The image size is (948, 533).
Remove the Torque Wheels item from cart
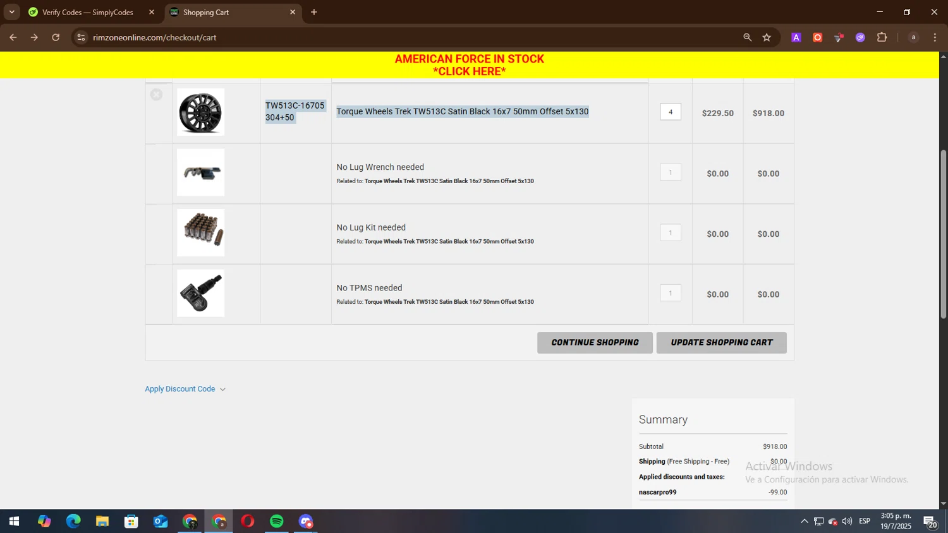[x=156, y=95]
